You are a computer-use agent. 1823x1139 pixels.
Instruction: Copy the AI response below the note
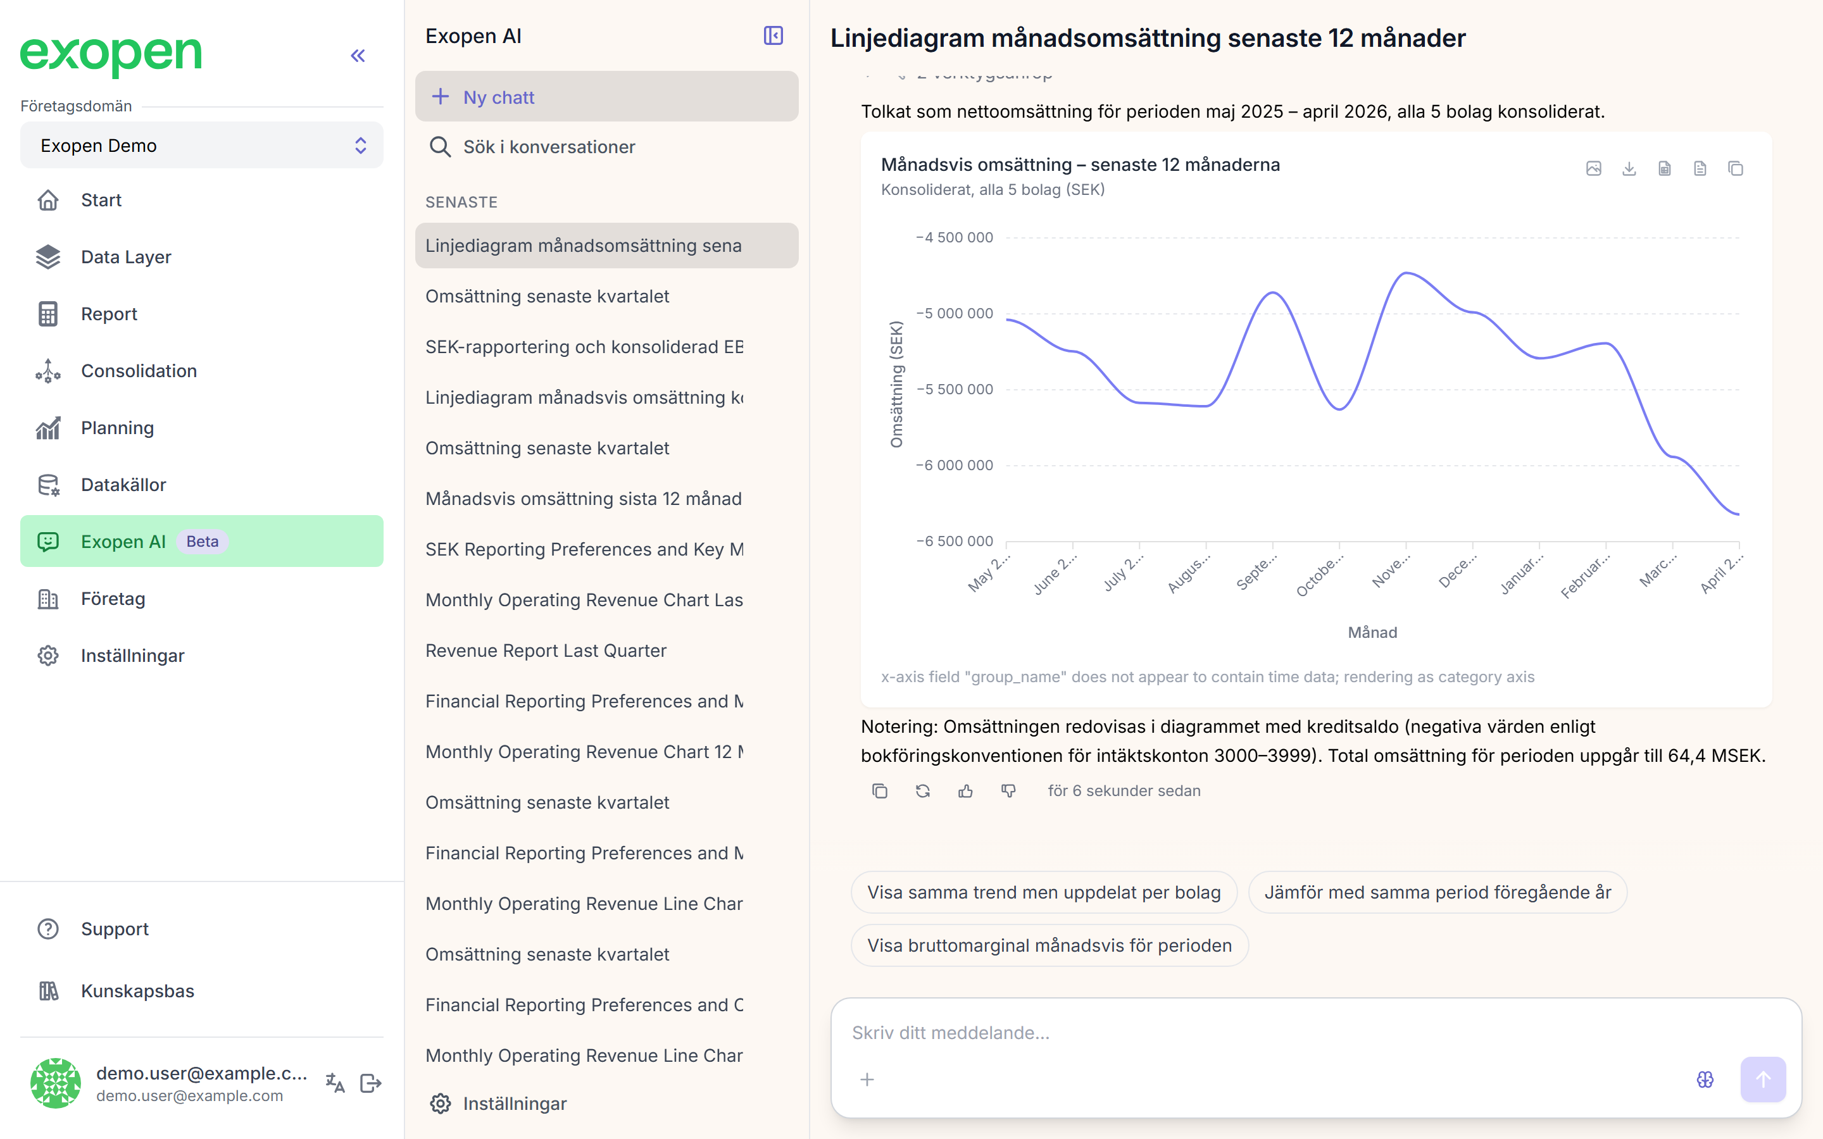click(x=879, y=790)
